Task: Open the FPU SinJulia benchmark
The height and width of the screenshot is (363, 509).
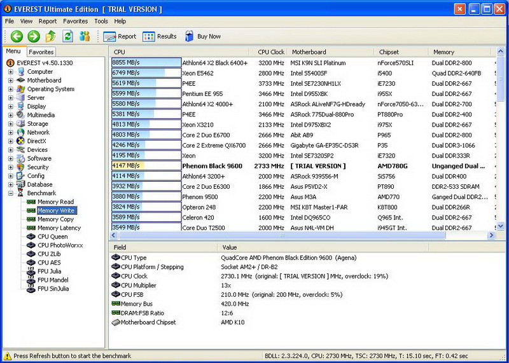Action: 53,289
